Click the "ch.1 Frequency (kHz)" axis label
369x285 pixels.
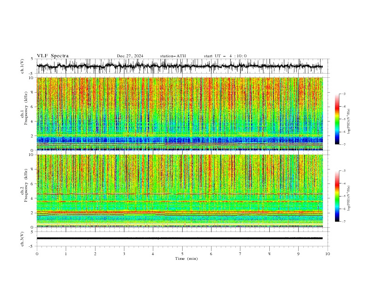(x=24, y=107)
